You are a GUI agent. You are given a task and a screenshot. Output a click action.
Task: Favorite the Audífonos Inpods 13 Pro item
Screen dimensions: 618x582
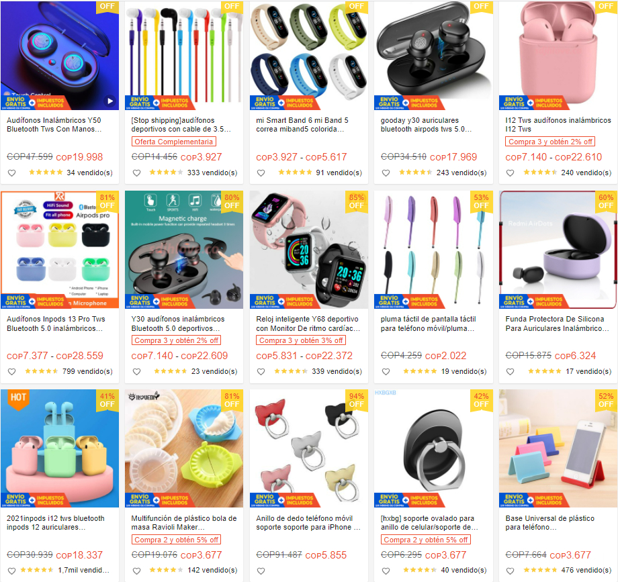(12, 371)
